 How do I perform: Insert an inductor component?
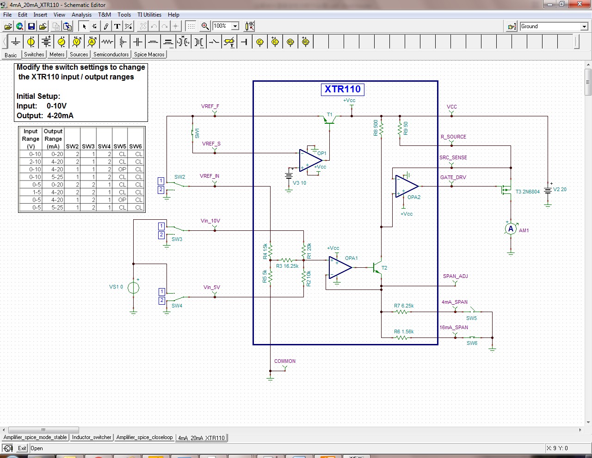tap(153, 42)
